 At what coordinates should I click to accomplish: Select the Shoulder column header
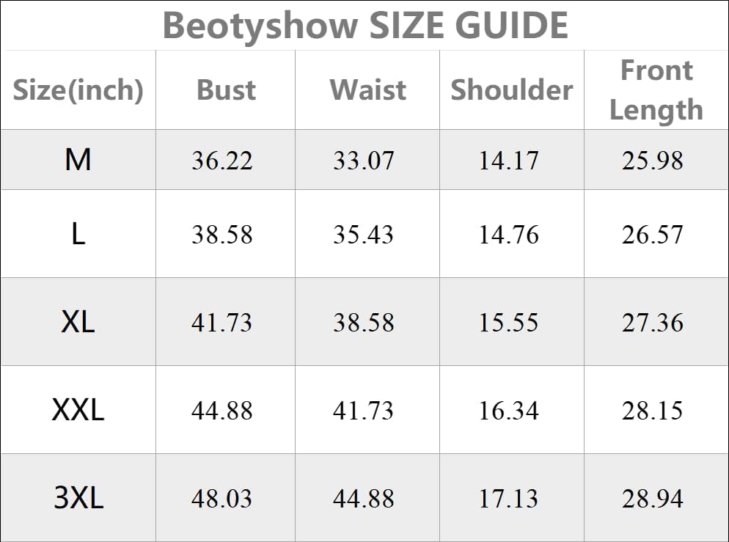(511, 90)
